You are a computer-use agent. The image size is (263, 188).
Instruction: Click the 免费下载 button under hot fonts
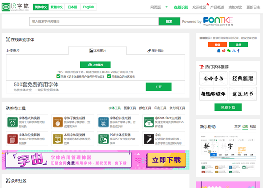pos(228,107)
